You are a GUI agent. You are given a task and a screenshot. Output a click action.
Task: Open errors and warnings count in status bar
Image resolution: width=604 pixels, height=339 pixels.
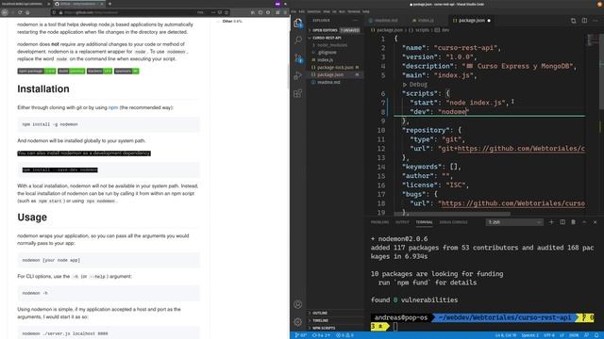(x=344, y=335)
